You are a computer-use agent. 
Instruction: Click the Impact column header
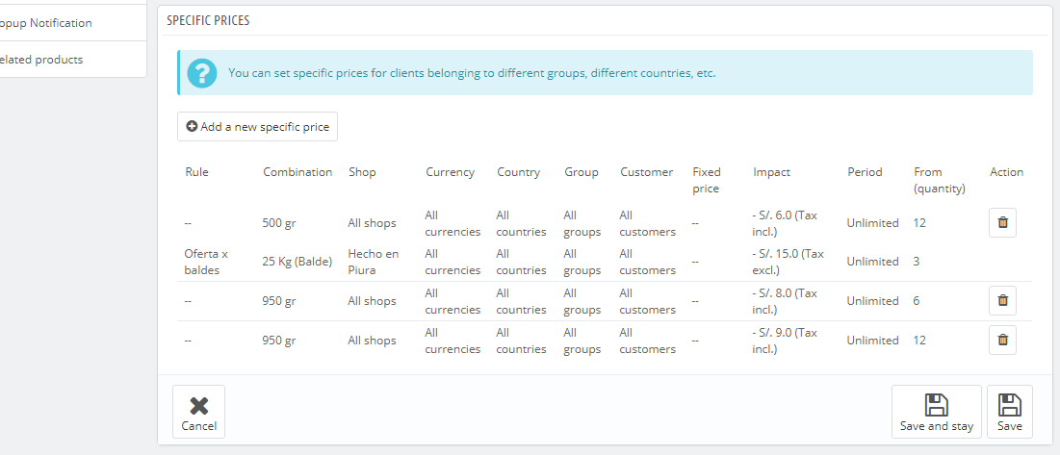(771, 172)
